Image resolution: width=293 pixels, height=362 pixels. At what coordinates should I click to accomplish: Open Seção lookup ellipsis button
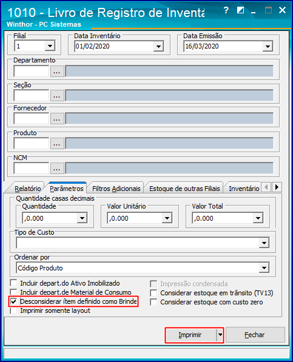57,96
